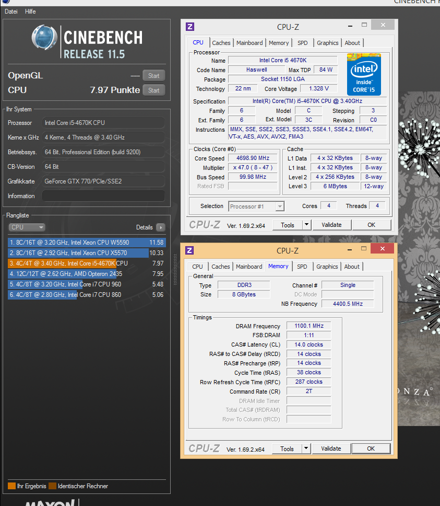
Task: Click Tools in the Memory CPU-Z window
Action: pyautogui.click(x=287, y=449)
